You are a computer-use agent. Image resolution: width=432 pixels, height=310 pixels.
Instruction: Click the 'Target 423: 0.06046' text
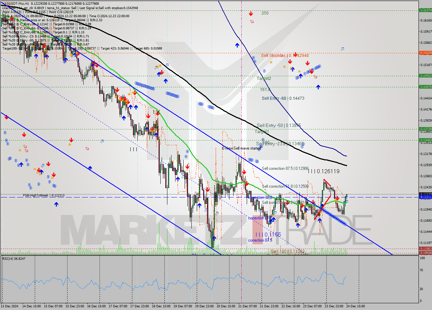pos(116,48)
